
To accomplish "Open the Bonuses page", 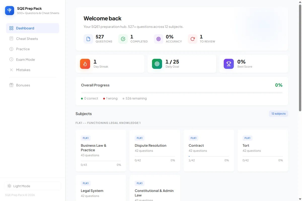I will click(x=32, y=85).
